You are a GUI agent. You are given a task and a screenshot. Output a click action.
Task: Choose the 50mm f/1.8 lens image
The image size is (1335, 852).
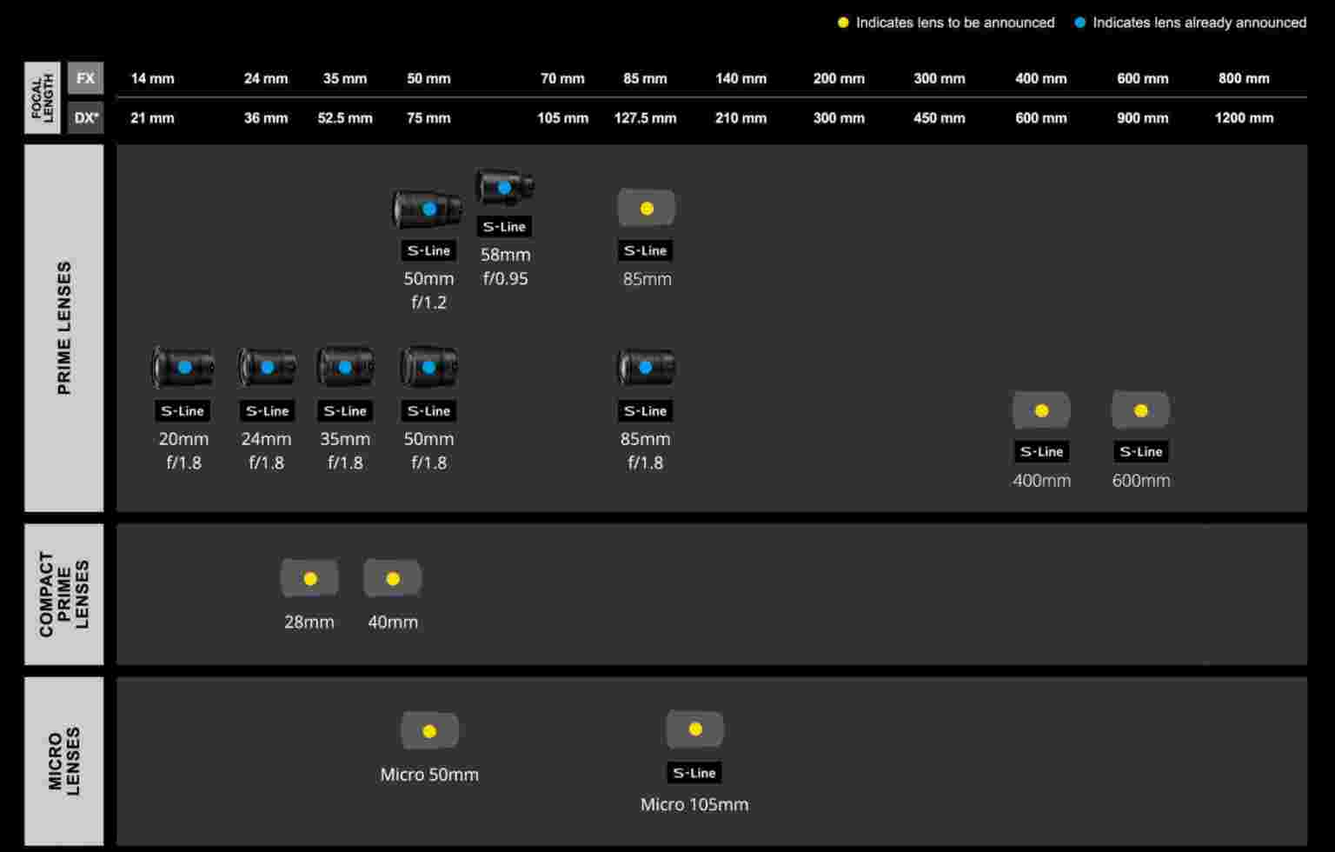tap(428, 367)
